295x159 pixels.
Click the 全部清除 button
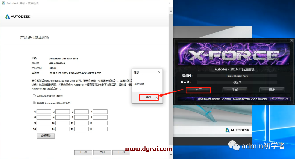tap(46, 136)
